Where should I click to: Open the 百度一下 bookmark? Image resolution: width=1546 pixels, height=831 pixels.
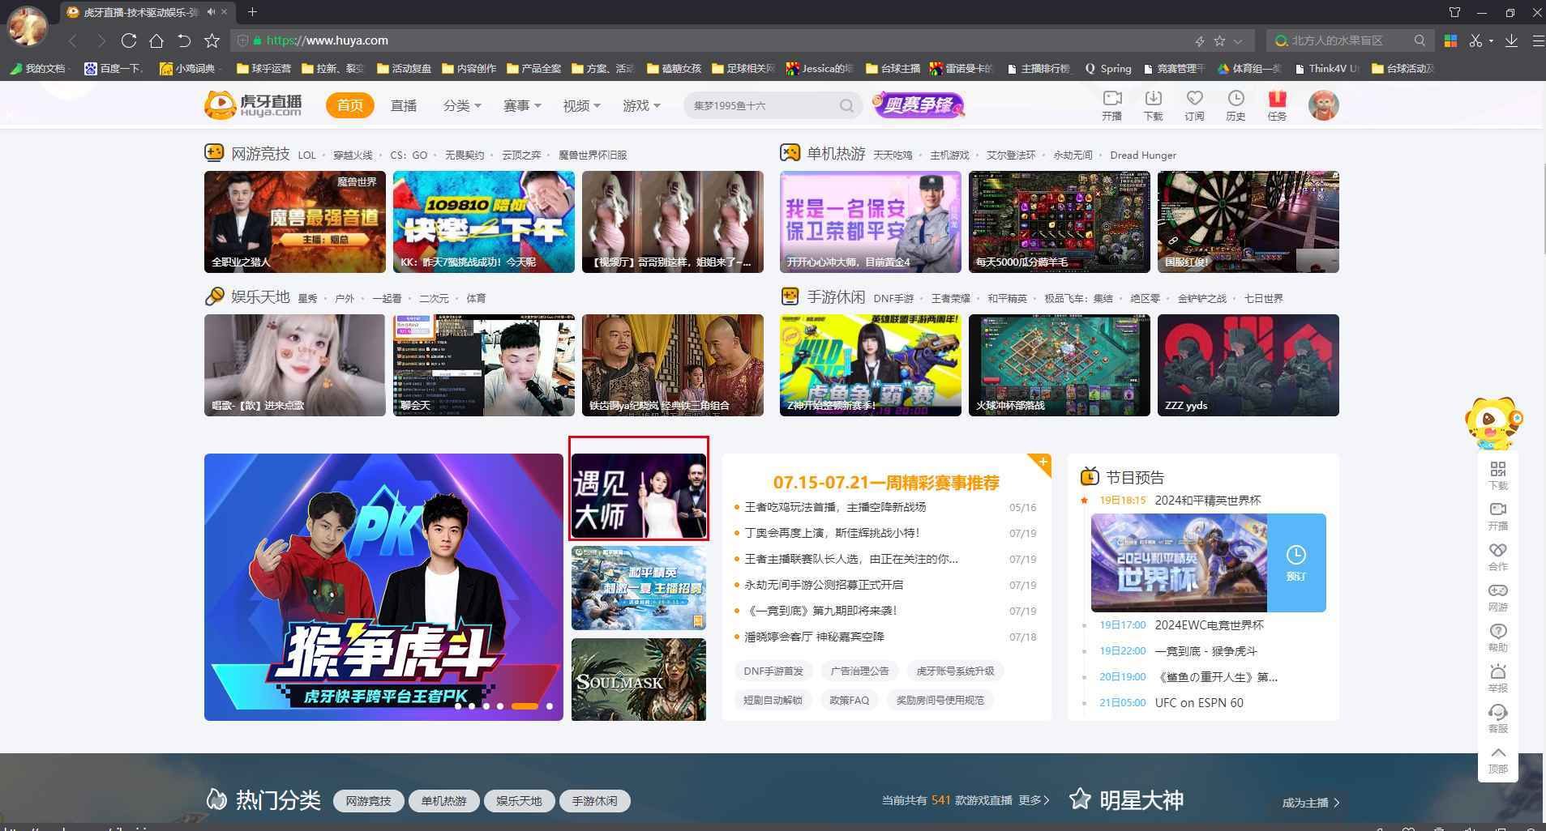(113, 68)
